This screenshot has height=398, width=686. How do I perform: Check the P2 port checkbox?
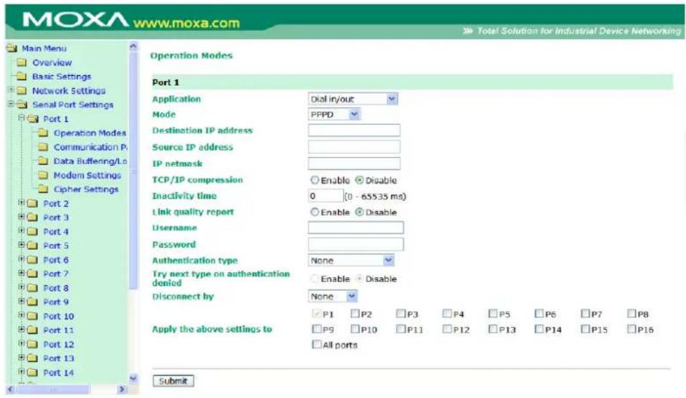click(x=355, y=313)
